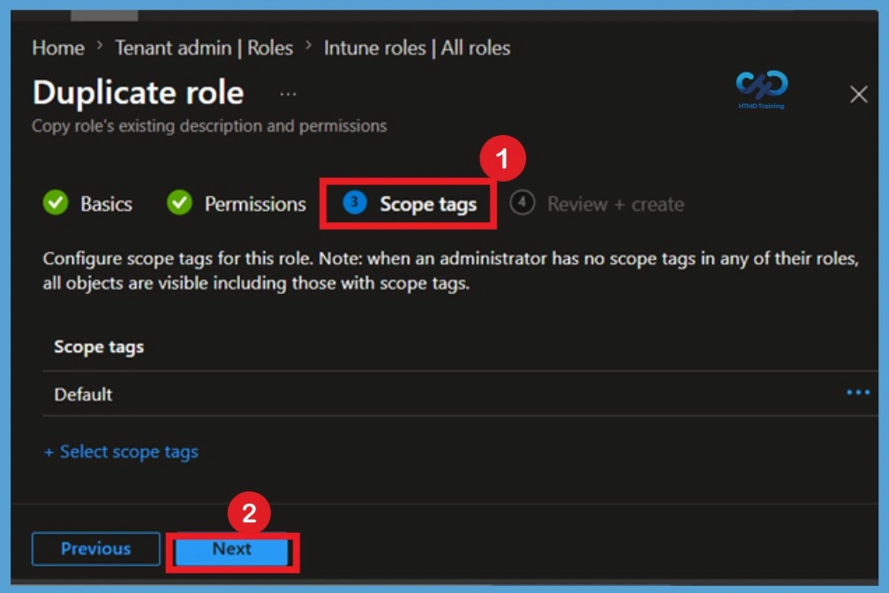Click the Next button
Screen dimensions: 889x593
pyautogui.click(x=232, y=551)
